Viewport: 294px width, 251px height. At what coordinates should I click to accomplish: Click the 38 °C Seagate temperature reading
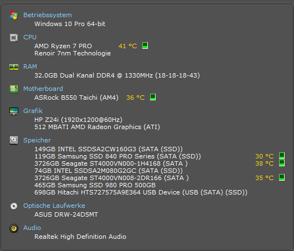coord(265,163)
